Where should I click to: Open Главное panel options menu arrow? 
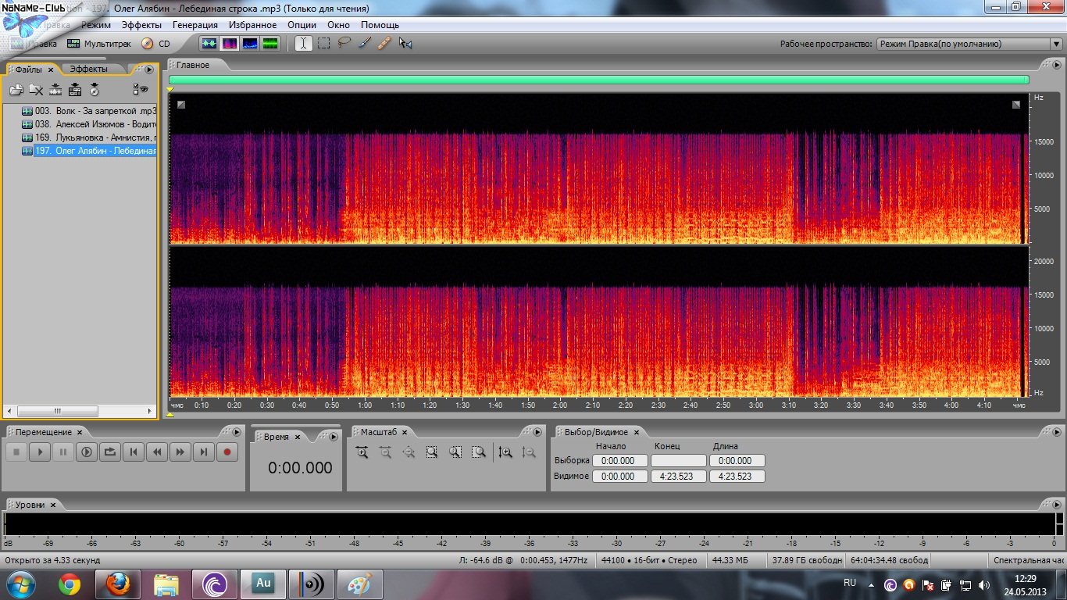pyautogui.click(x=1055, y=64)
